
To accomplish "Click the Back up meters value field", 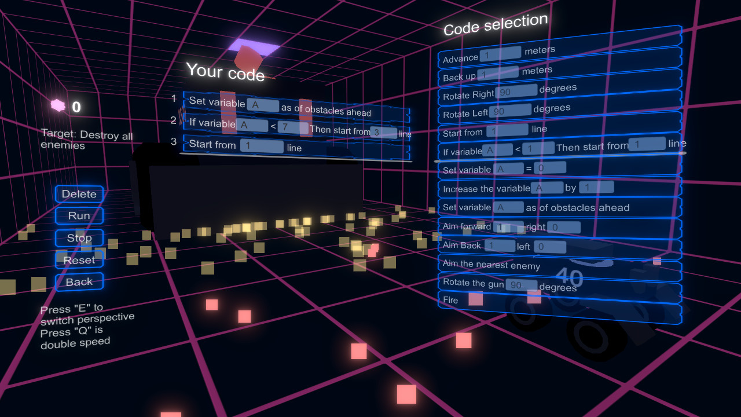I will [498, 74].
